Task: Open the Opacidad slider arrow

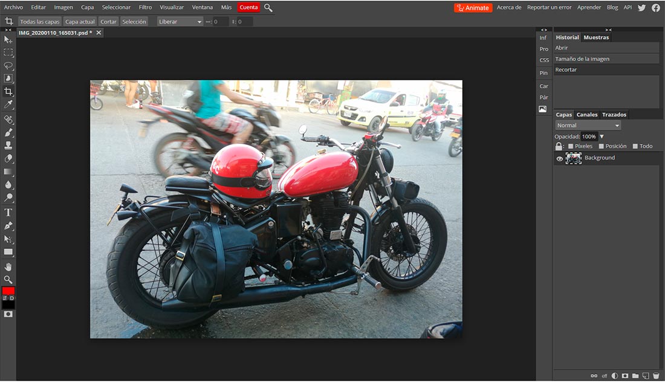Action: click(602, 137)
